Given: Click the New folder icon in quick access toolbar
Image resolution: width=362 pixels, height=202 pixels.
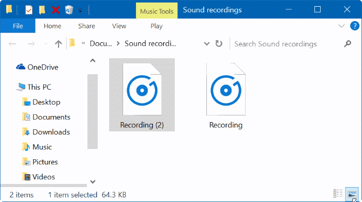Looking at the screenshot, I should (42, 10).
